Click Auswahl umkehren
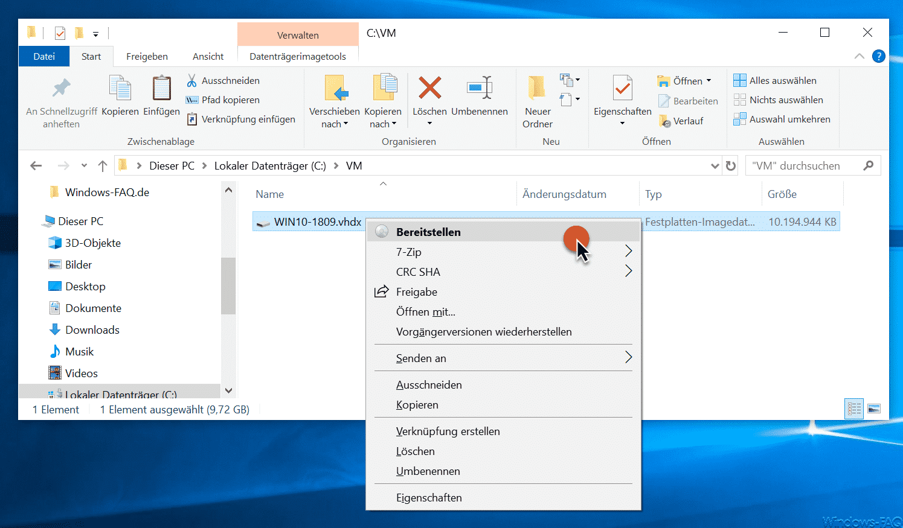The image size is (903, 528). point(782,119)
